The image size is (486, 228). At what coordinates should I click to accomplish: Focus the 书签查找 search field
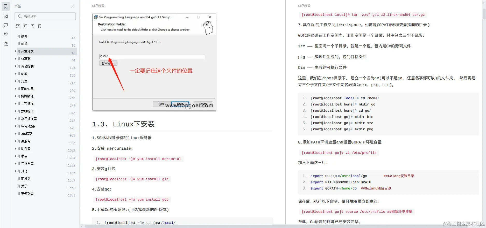click(45, 16)
